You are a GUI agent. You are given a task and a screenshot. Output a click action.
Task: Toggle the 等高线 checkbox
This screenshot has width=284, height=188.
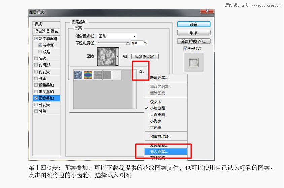40,45
